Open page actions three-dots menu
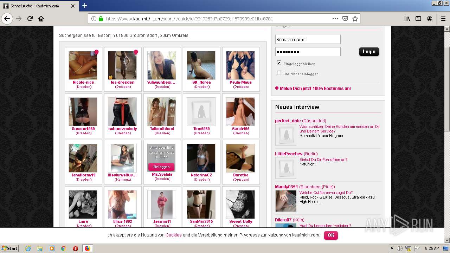 tap(335, 19)
